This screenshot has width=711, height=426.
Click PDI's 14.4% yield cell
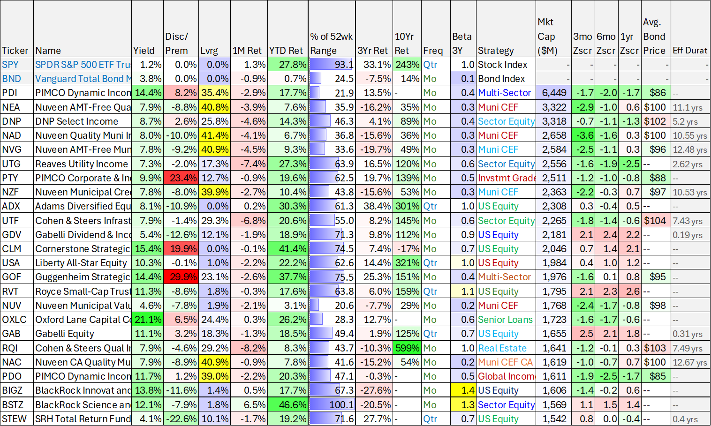[147, 93]
